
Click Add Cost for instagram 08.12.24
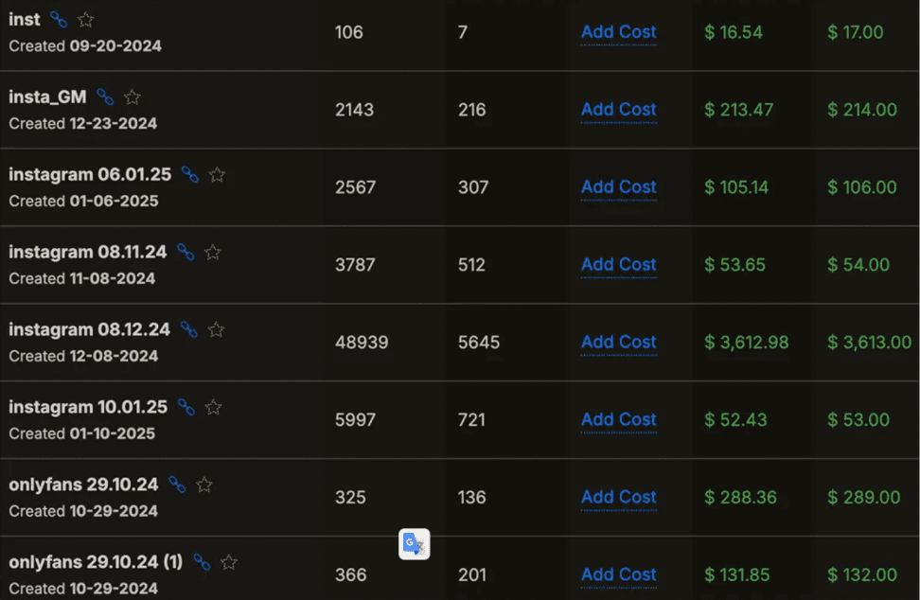618,342
